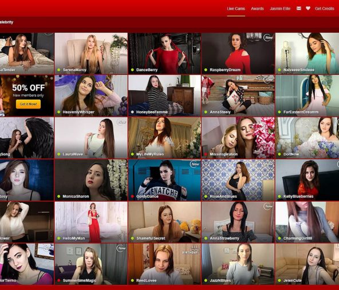Open the ShamefulSecret thumbnail
Image resolution: width=339 pixels, height=290 pixels.
[164, 222]
